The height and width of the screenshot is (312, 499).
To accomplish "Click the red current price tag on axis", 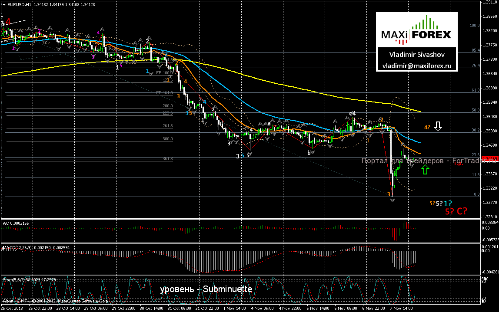I will pos(490,159).
